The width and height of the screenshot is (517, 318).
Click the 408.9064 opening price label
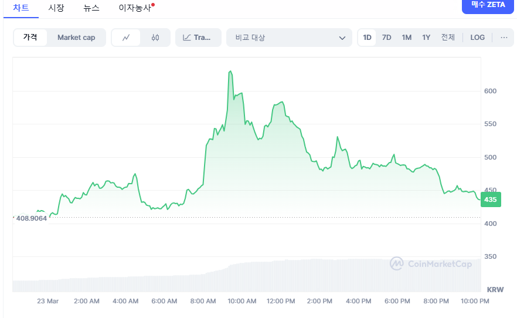tap(31, 218)
